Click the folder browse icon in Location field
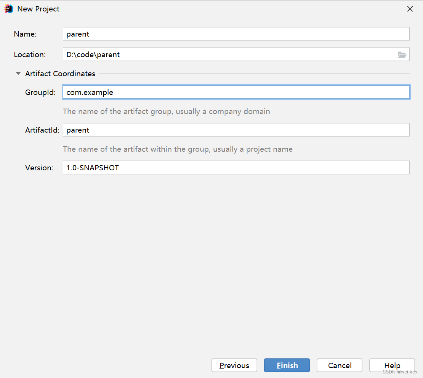Screen dimensions: 423x378 tap(402, 55)
